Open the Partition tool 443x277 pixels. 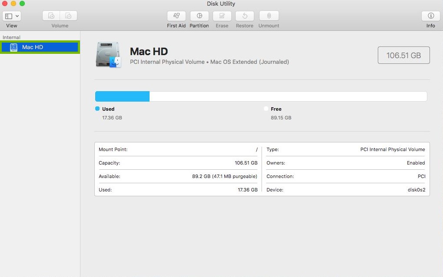199,18
